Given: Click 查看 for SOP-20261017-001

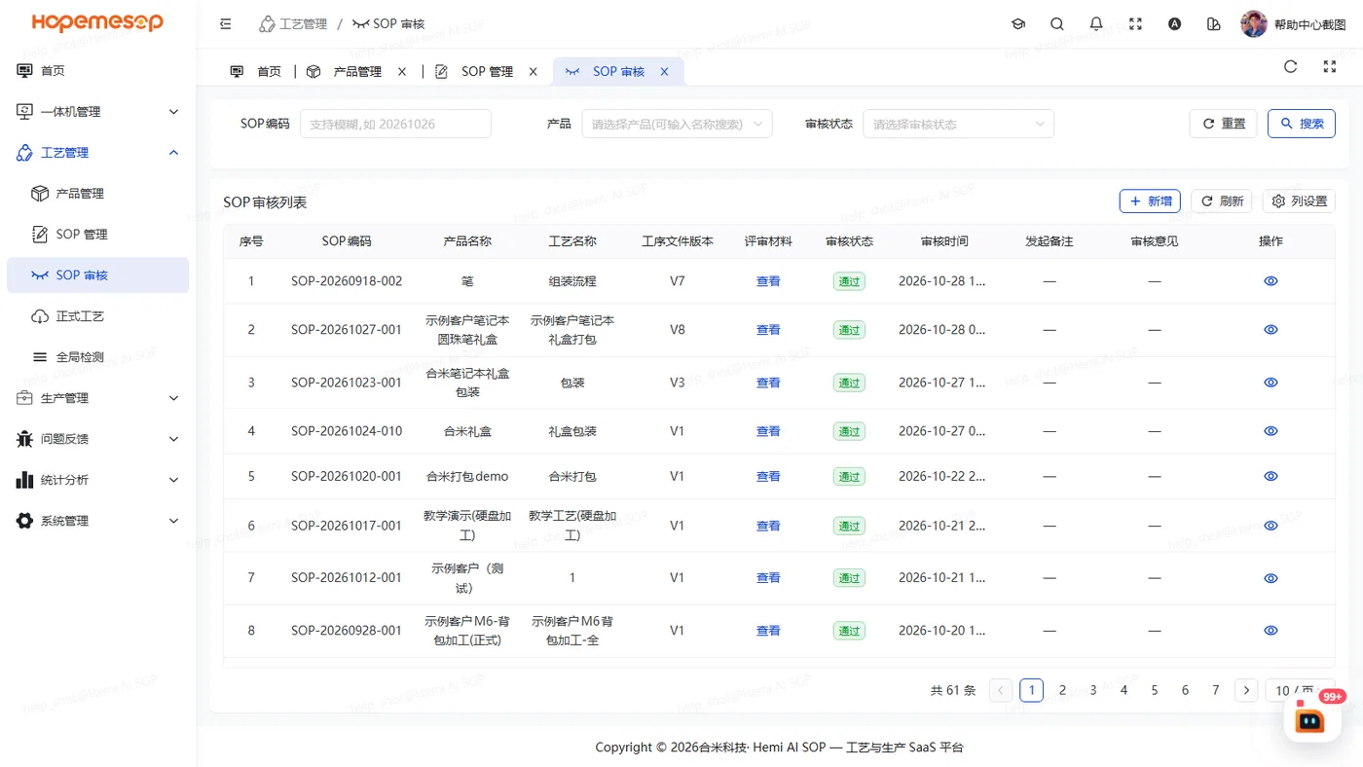Looking at the screenshot, I should tap(768, 526).
